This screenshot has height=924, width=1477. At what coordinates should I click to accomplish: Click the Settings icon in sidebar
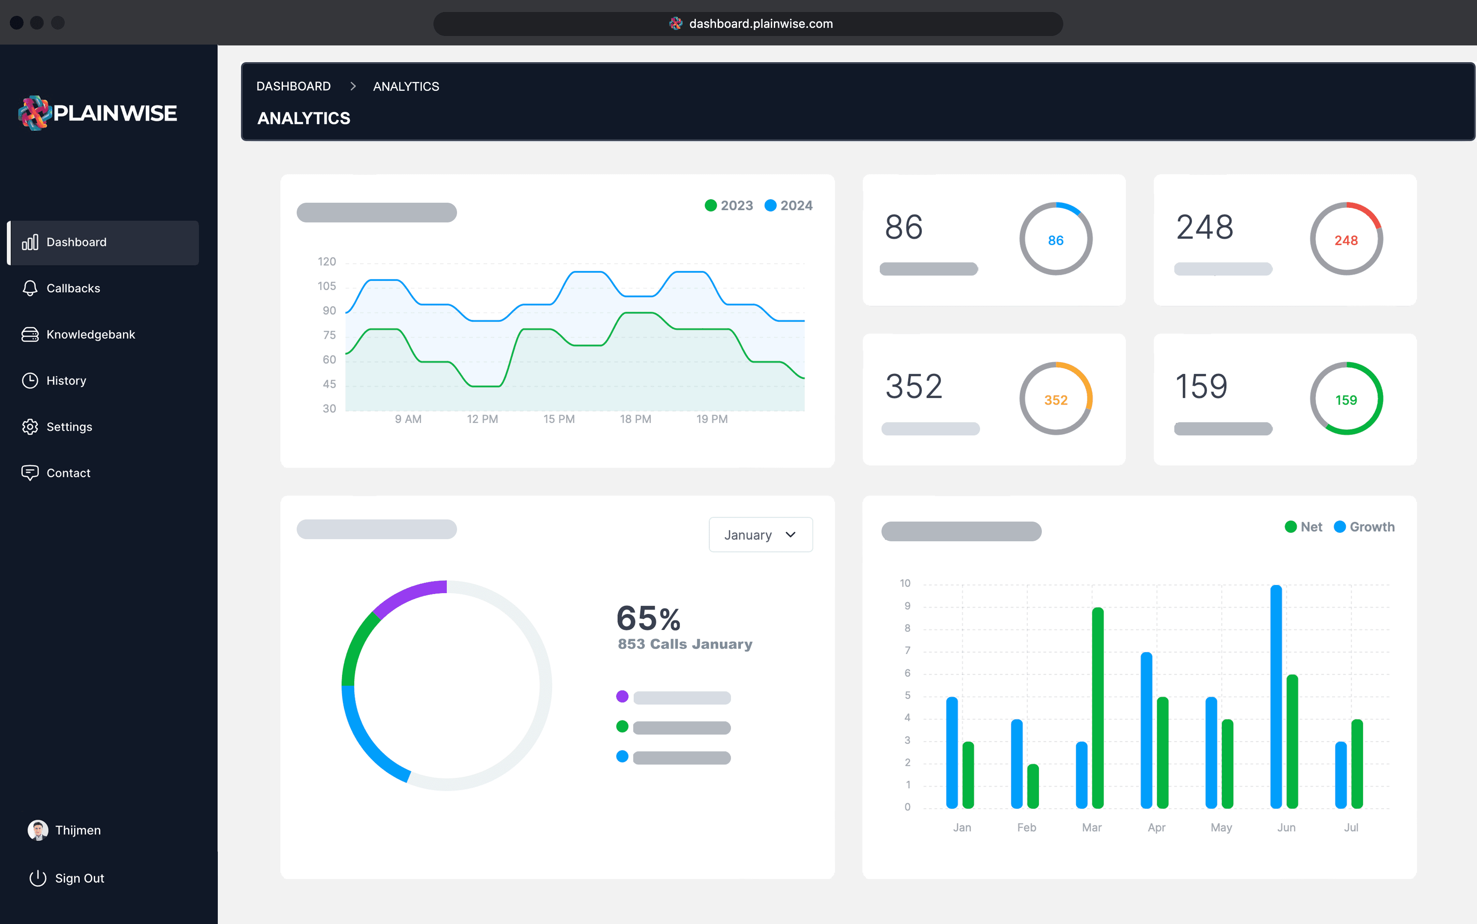pos(30,426)
